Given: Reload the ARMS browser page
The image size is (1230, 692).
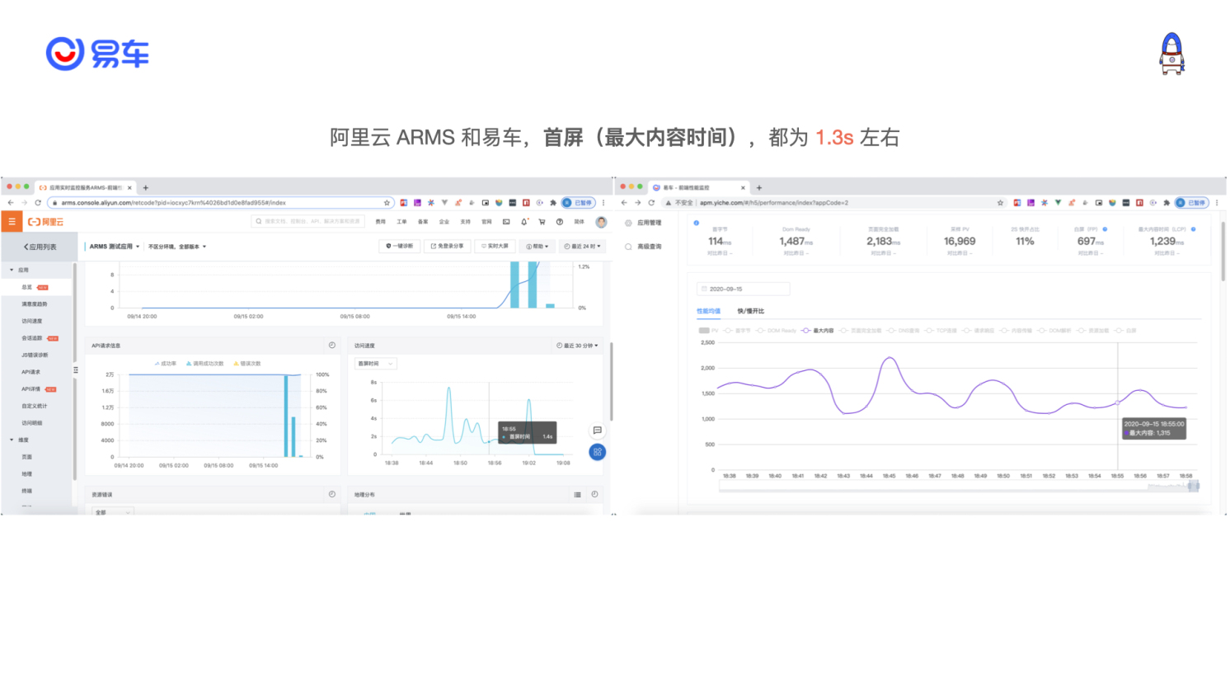Looking at the screenshot, I should coord(38,203).
